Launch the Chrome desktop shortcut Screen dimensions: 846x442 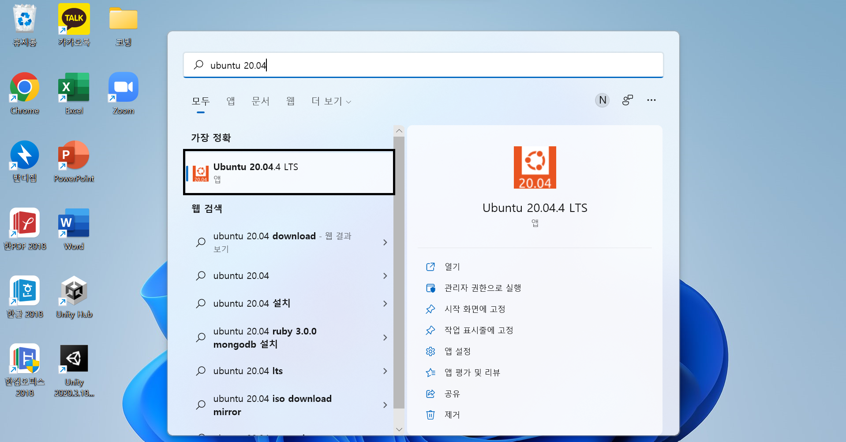[25, 93]
